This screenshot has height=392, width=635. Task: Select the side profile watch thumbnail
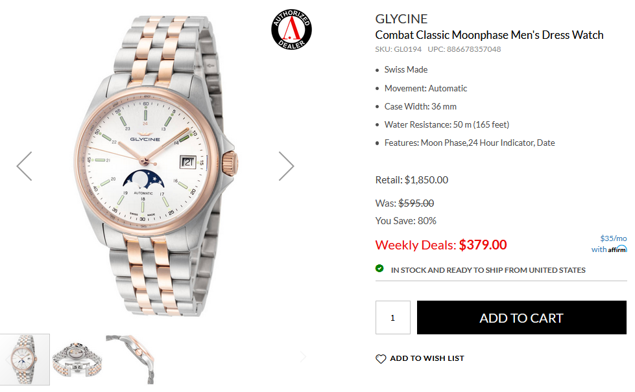[x=130, y=360]
